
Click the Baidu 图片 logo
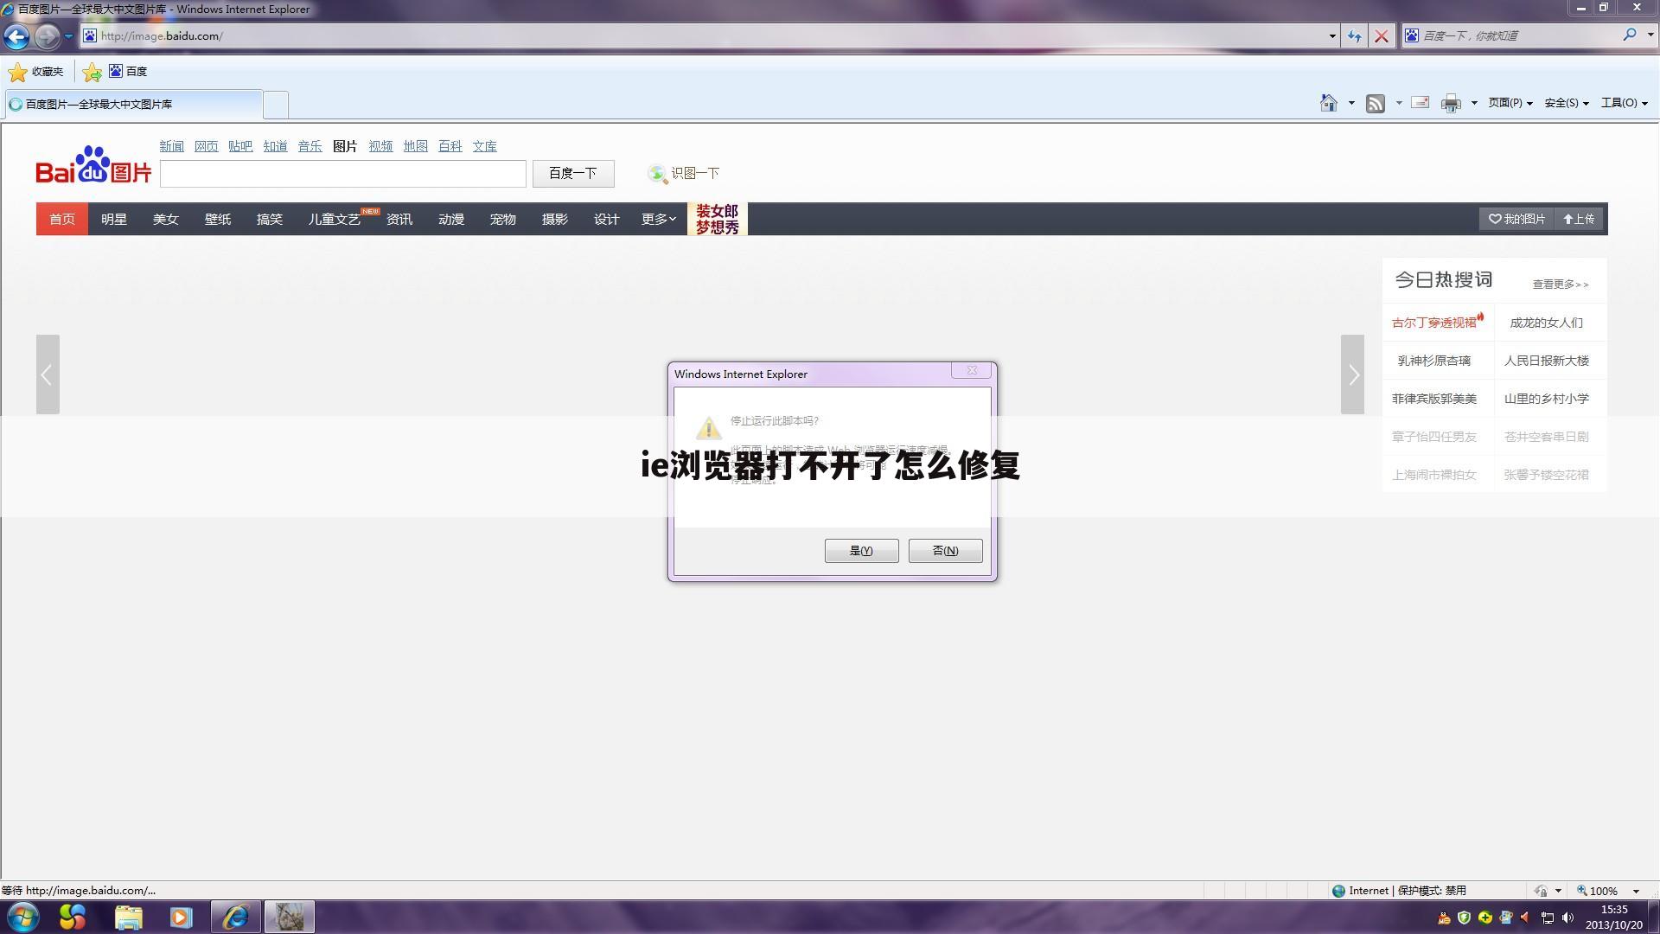pos(93,165)
